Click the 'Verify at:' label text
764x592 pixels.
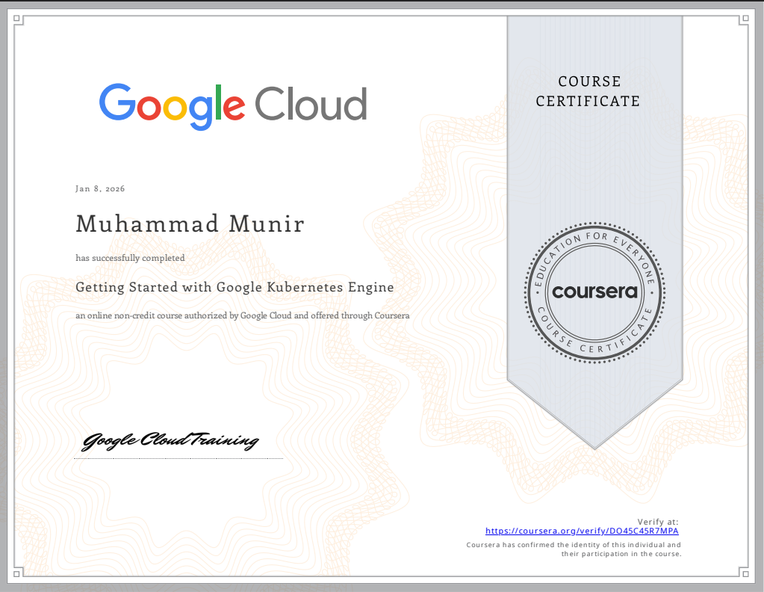pos(660,522)
